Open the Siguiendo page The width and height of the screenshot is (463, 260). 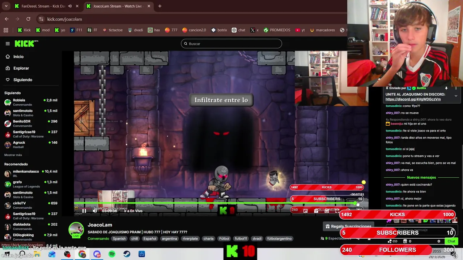[19, 80]
